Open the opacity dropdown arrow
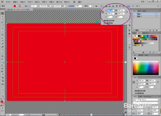 [x=83, y=6]
